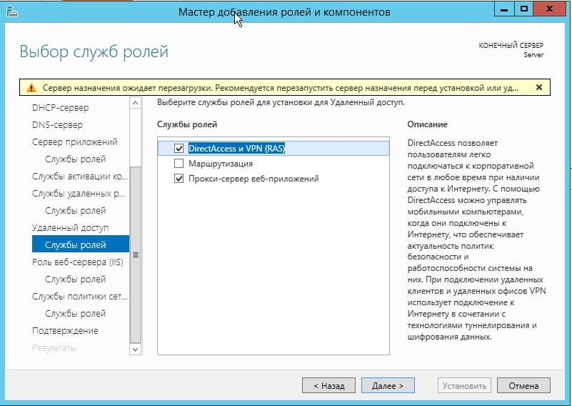Screen dimensions: 572x406
Task: Click scroll-up arrow in navigation pane
Action: click(x=136, y=103)
